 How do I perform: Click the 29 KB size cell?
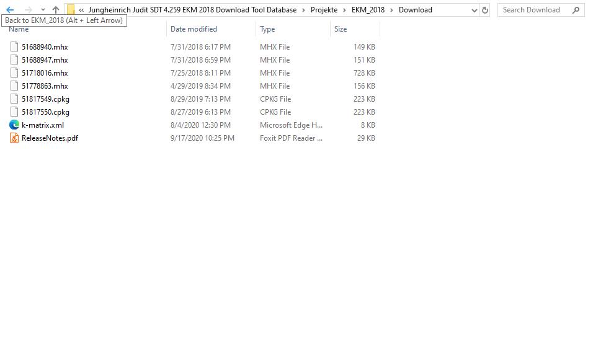pyautogui.click(x=366, y=138)
